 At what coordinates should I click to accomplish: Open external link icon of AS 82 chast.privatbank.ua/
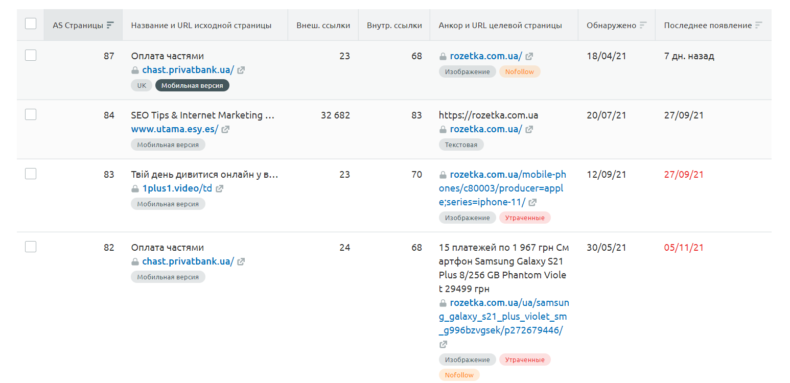click(x=241, y=262)
